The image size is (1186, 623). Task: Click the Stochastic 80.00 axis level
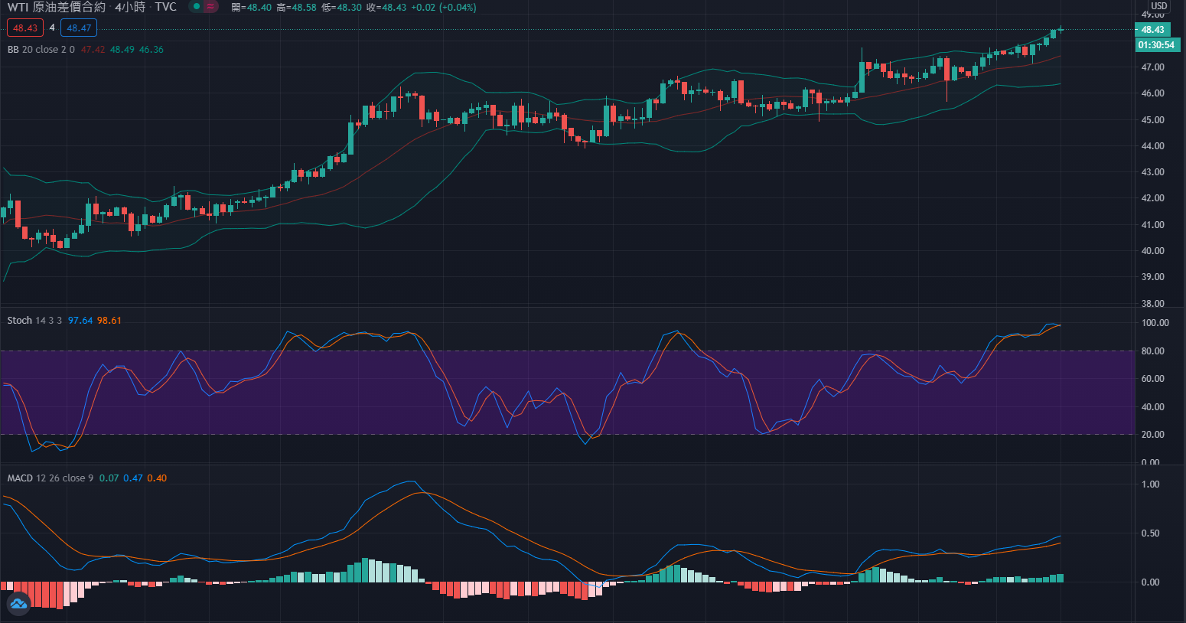coord(1155,351)
